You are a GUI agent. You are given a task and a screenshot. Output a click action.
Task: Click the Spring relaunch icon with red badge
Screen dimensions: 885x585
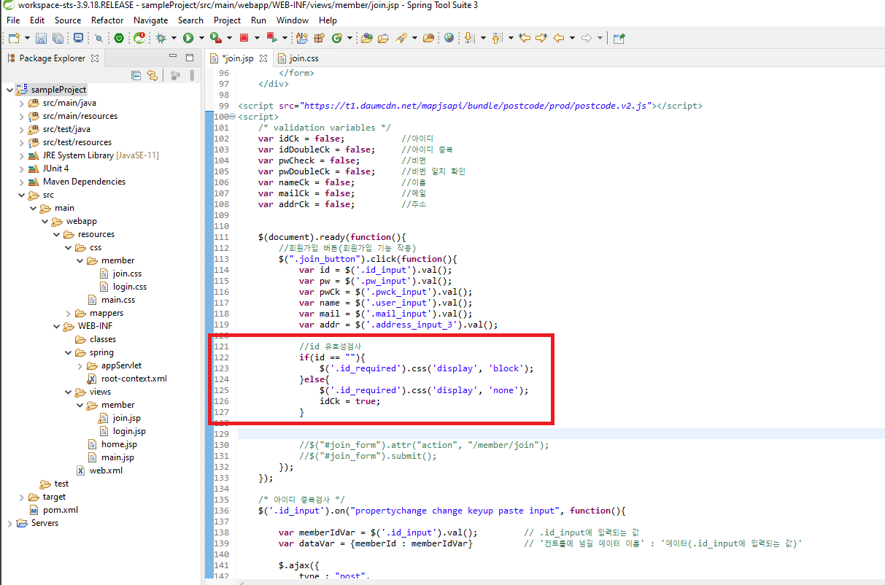pos(139,38)
